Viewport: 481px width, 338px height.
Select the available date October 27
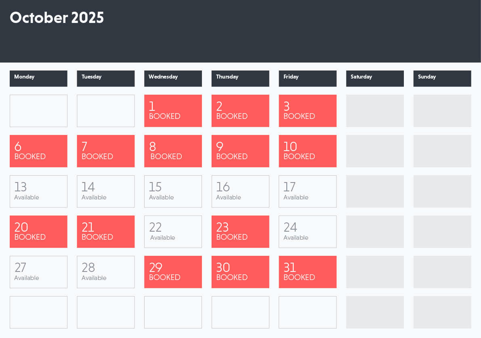(x=38, y=272)
